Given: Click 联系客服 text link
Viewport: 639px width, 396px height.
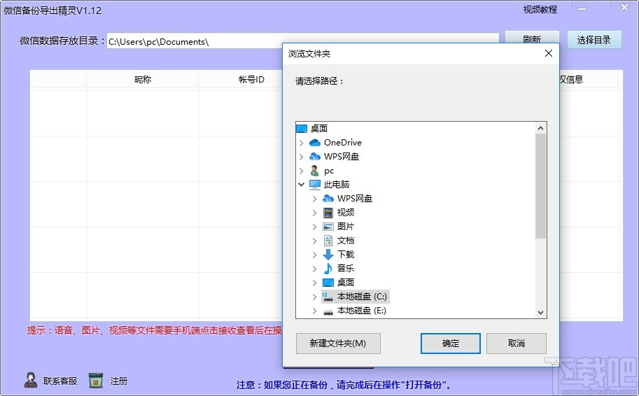Looking at the screenshot, I should 60,381.
